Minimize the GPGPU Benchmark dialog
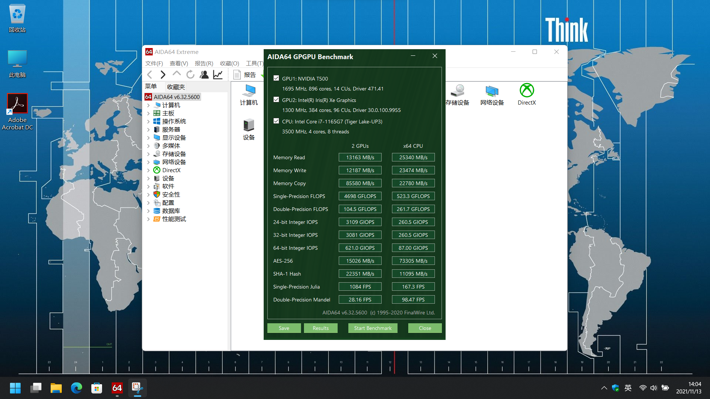Screen dimensions: 710x399 click(413, 56)
